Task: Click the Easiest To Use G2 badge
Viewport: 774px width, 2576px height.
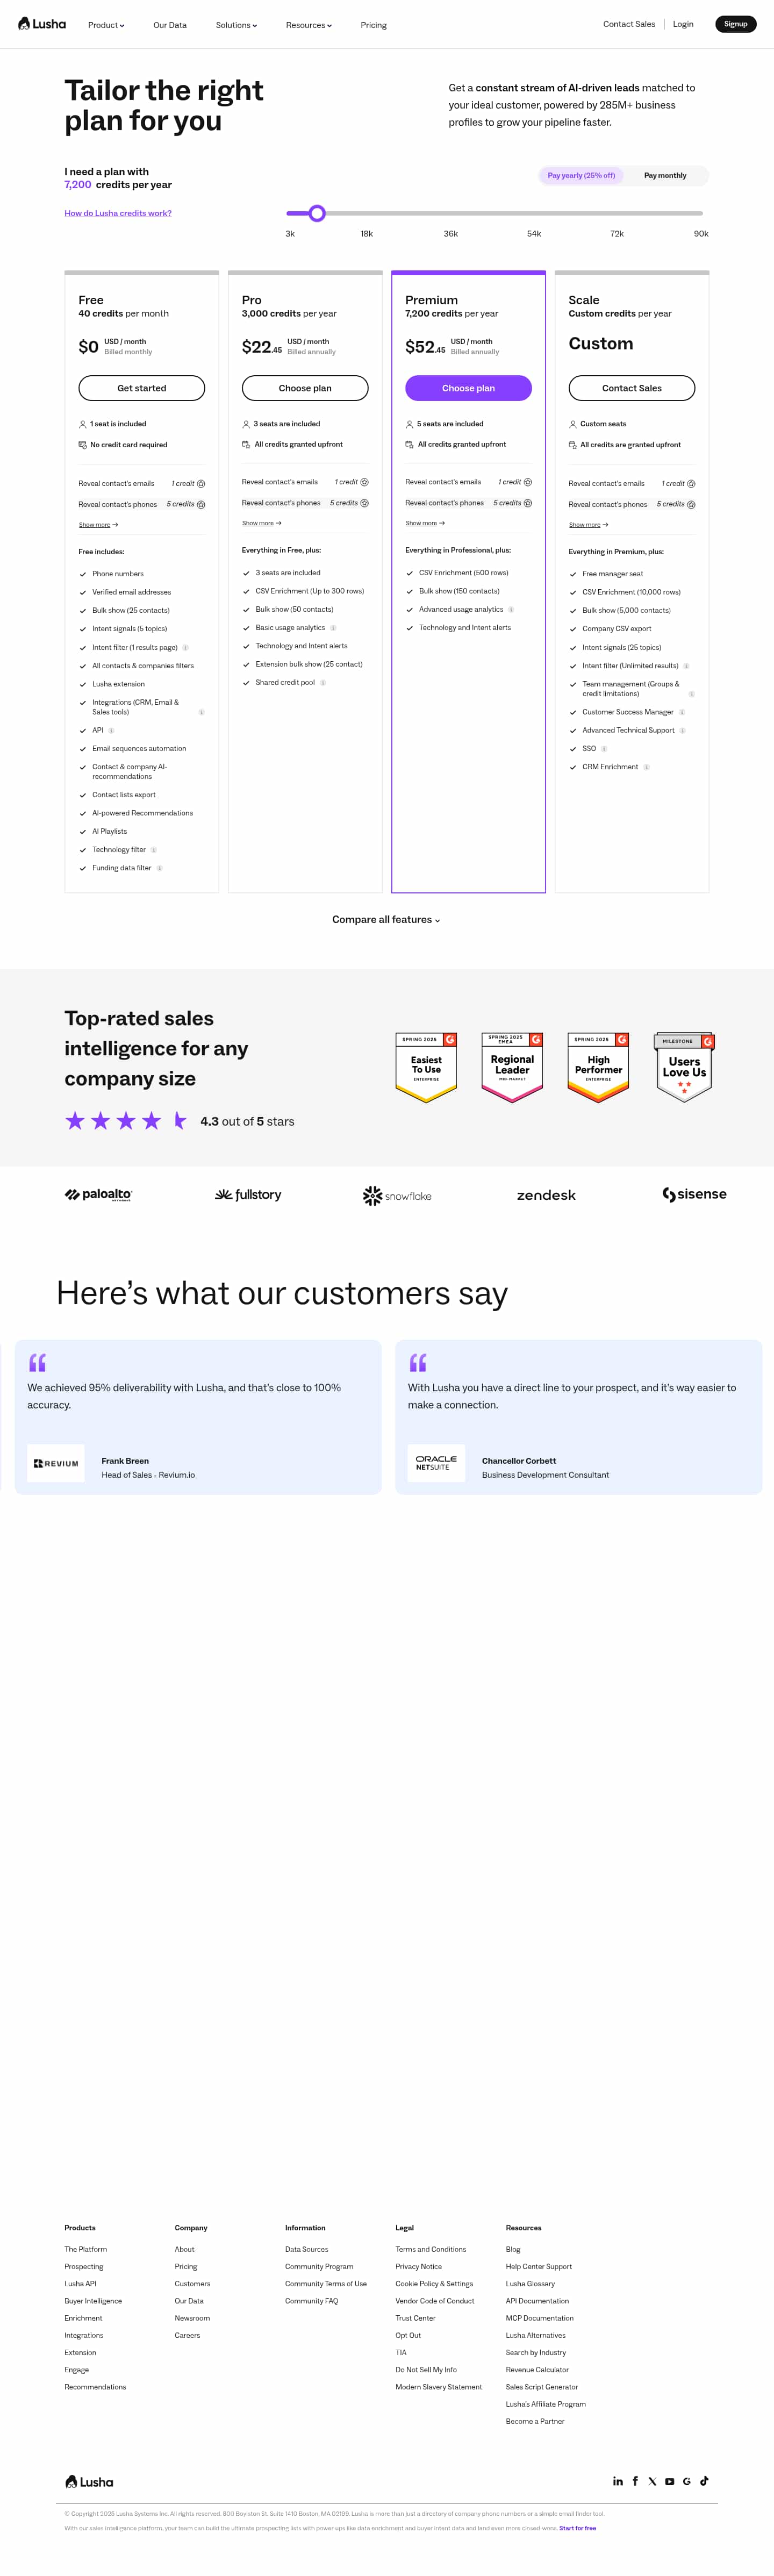Action: pyautogui.click(x=426, y=1067)
